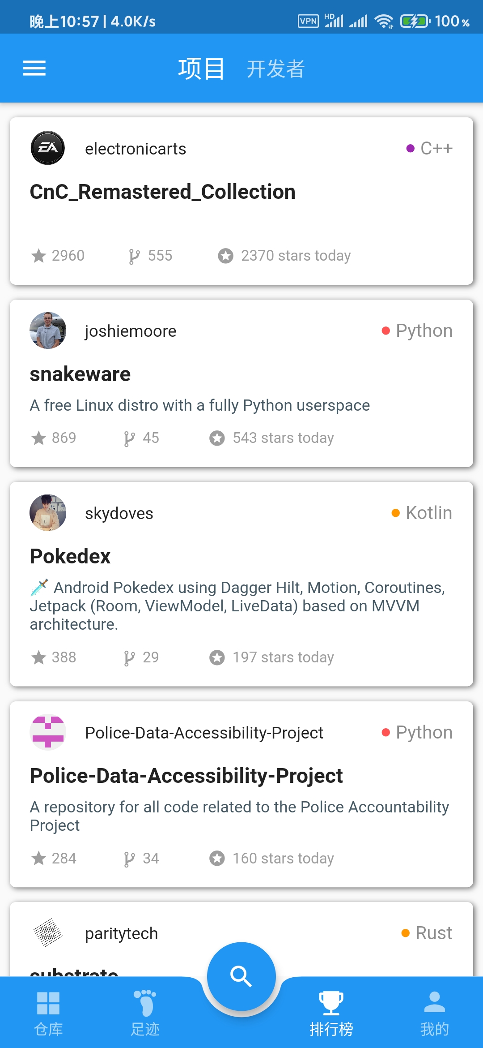Tap the Kotlin language label
This screenshot has width=483, height=1048.
tap(429, 513)
